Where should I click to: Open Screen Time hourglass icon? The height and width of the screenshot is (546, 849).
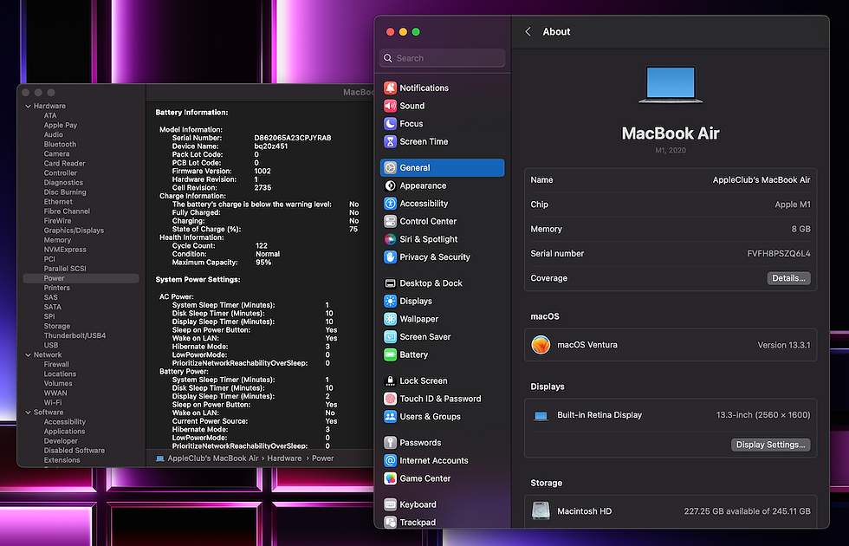390,141
